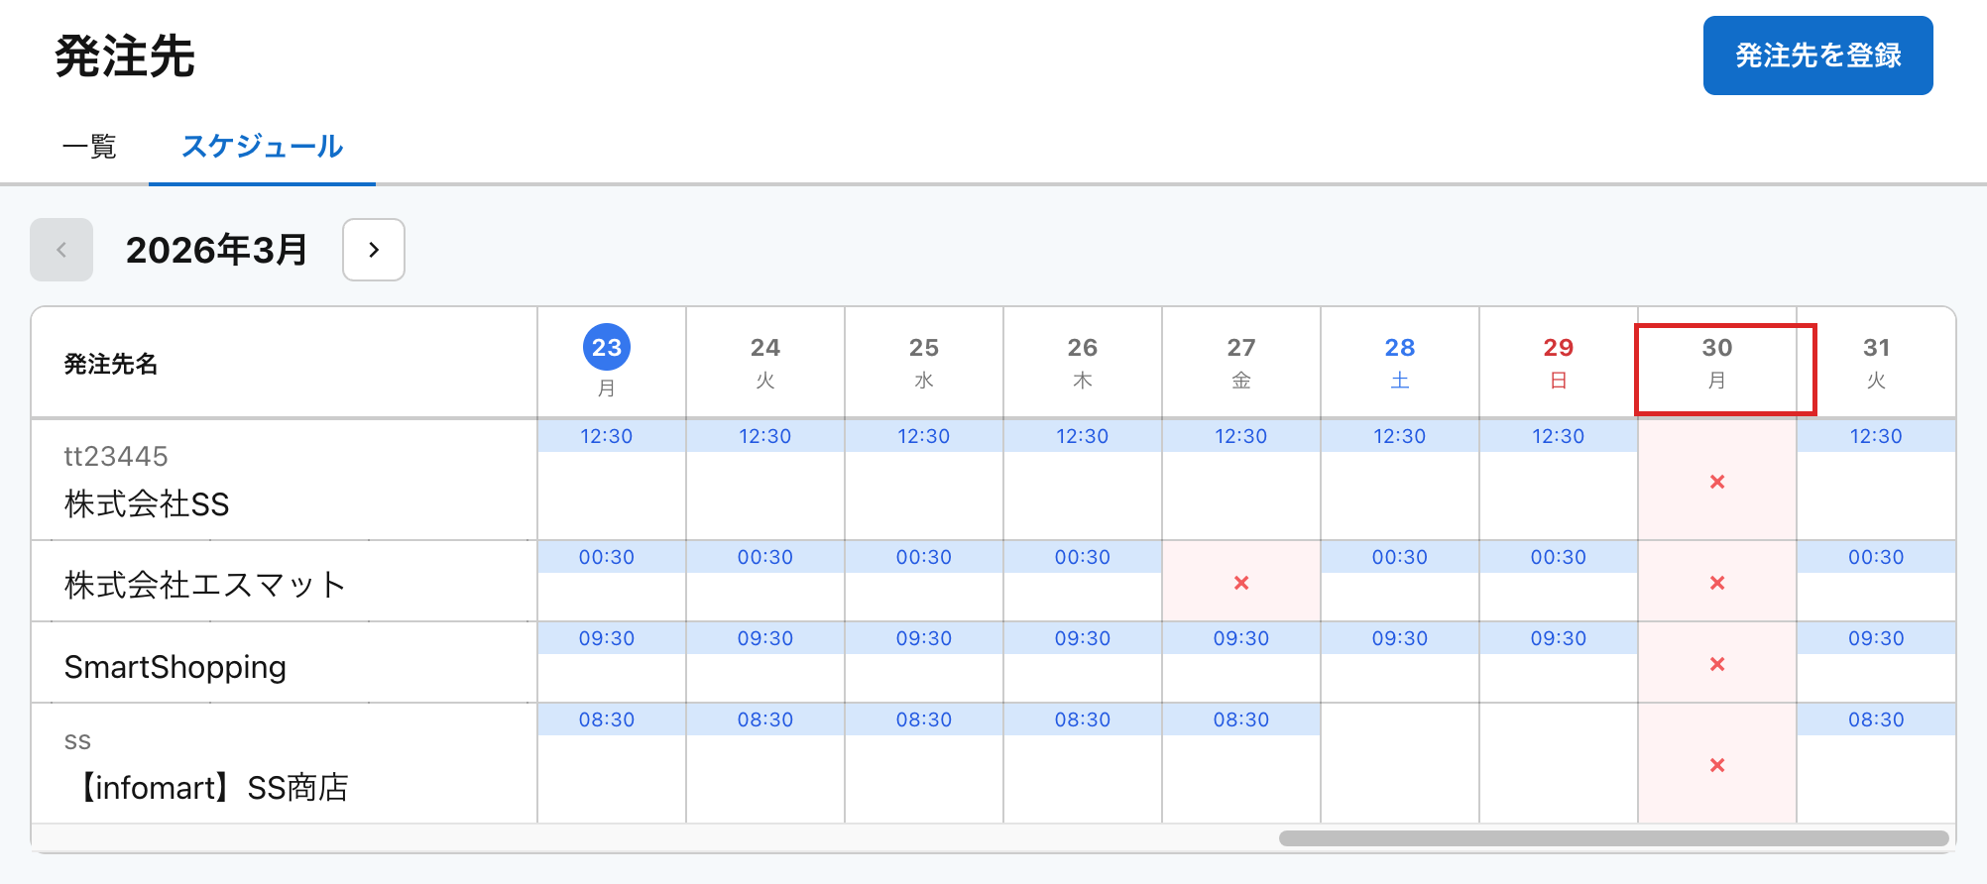Click the red X for 株式会社エスマット on the 27th
The width and height of the screenshot is (1987, 884).
tap(1241, 583)
